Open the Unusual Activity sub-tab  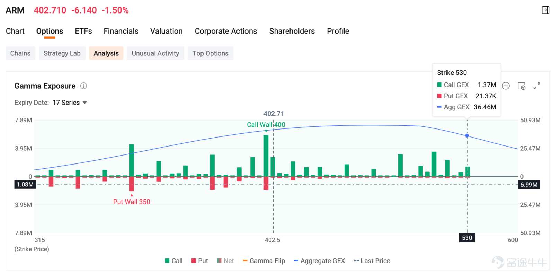tap(155, 53)
